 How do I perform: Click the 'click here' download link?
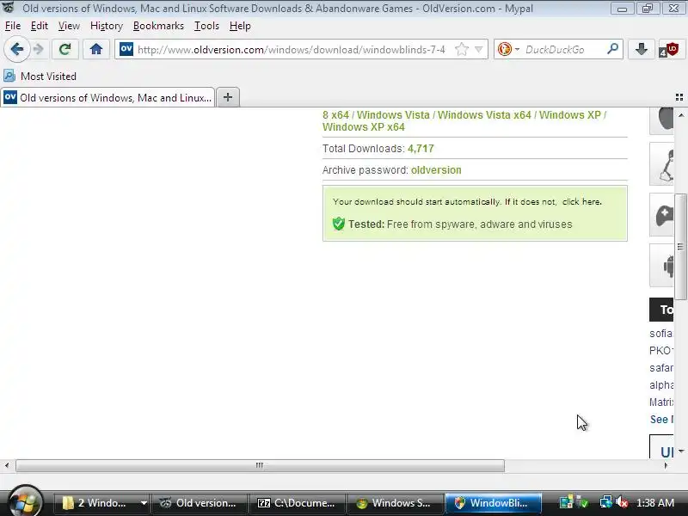[582, 202]
